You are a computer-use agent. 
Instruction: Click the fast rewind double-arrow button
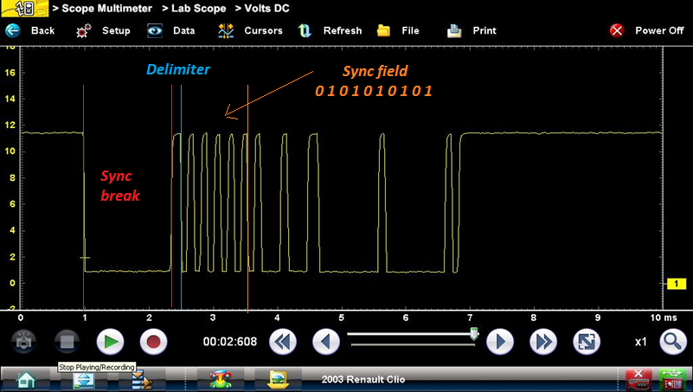(283, 341)
